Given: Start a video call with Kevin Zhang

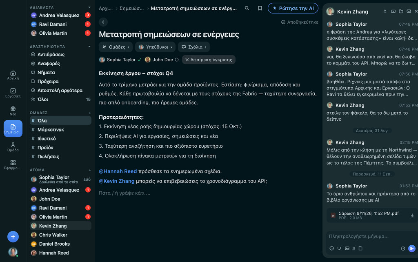Looking at the screenshot, I should pyautogui.click(x=393, y=11).
